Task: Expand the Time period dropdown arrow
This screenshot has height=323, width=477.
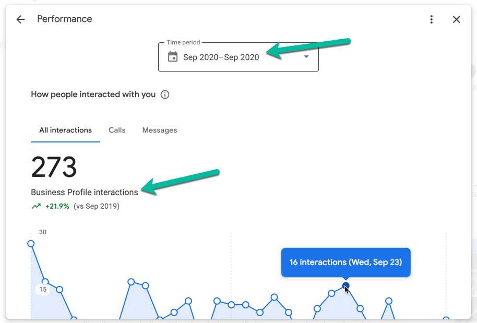Action: point(306,57)
